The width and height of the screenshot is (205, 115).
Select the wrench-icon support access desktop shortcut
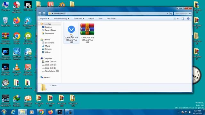point(28,23)
